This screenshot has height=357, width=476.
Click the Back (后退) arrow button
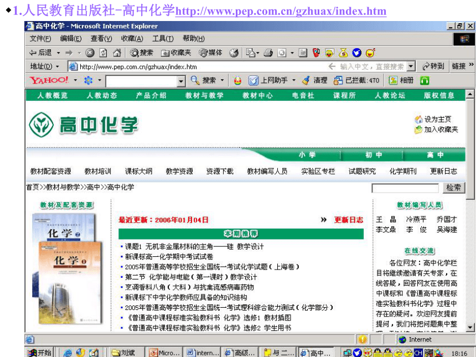coord(40,53)
